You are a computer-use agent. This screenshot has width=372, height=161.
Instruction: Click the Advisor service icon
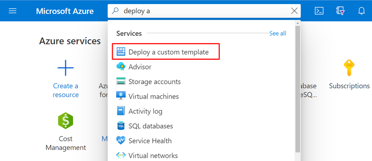121,67
